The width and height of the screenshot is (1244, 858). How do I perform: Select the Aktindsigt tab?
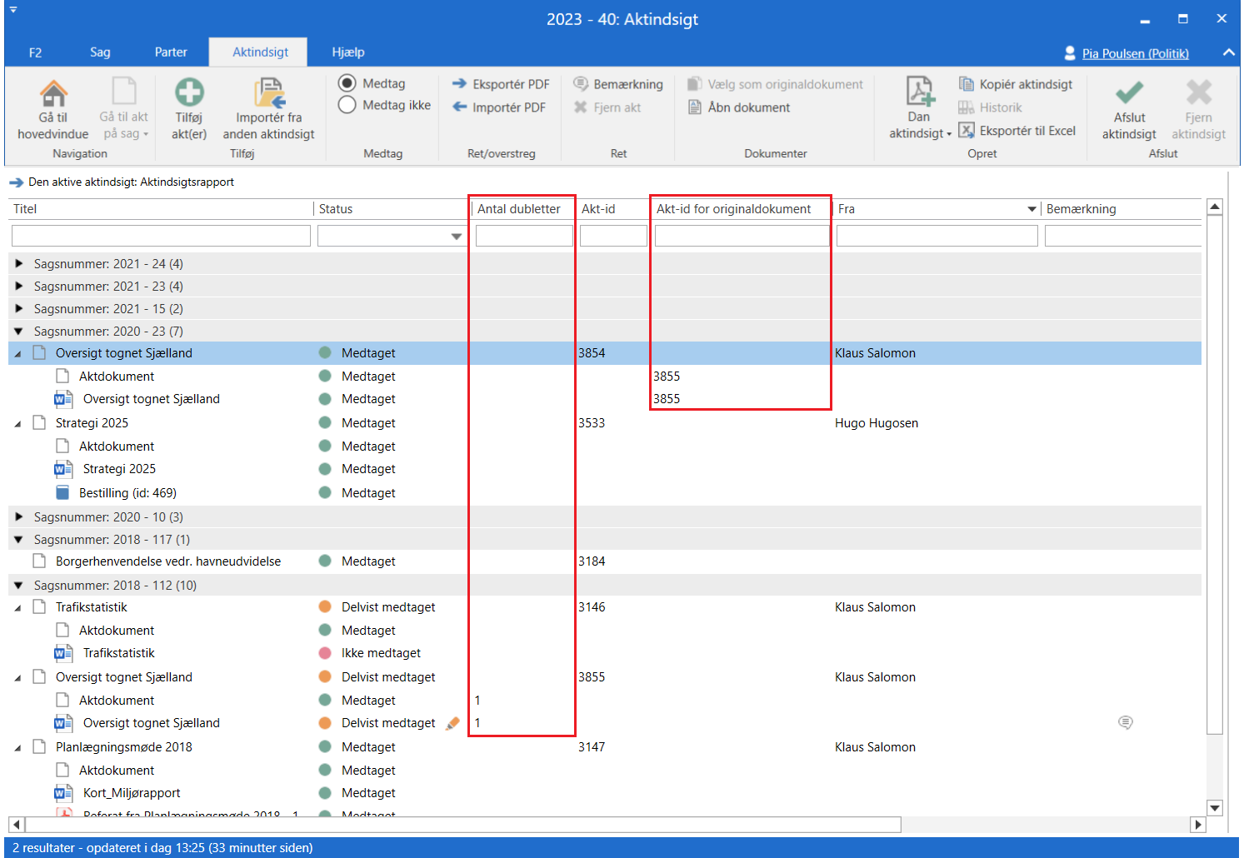(x=260, y=52)
